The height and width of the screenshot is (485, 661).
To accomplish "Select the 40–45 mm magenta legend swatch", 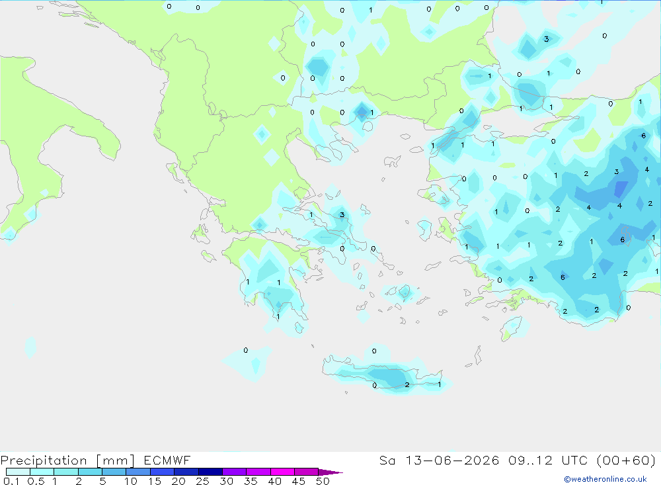I will [282, 472].
